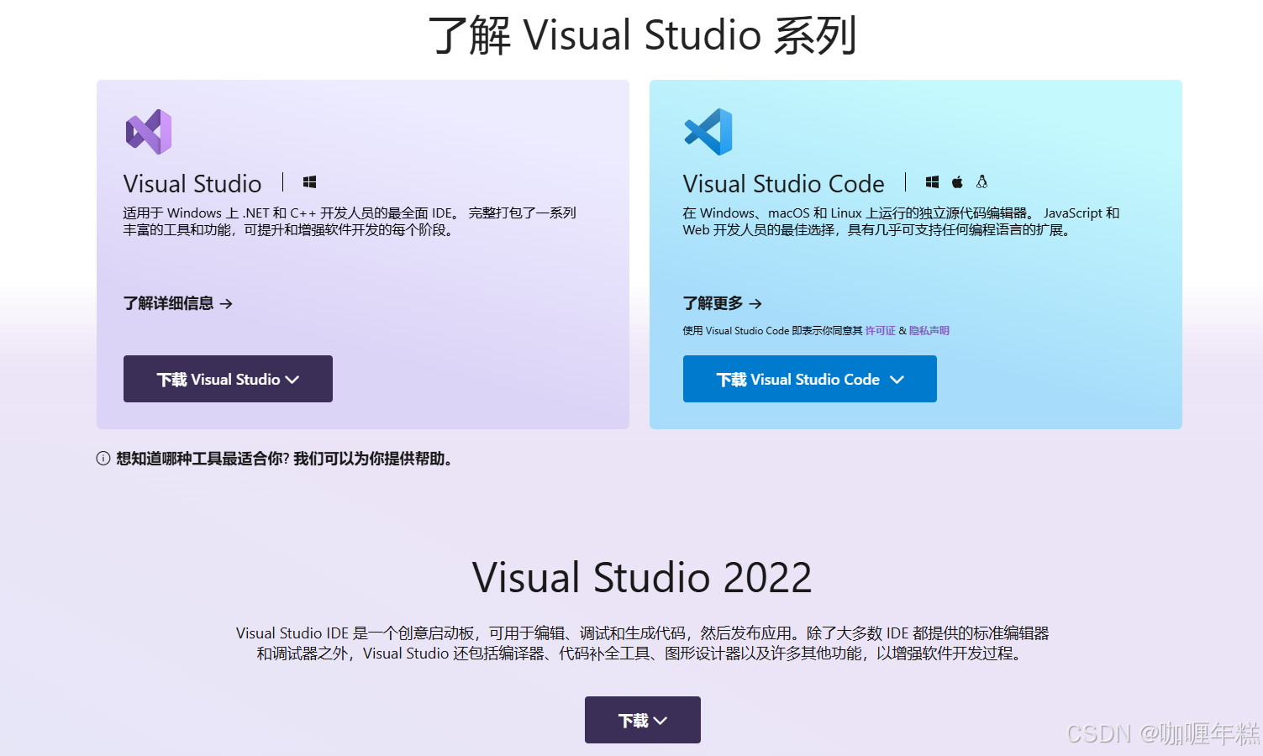Image resolution: width=1263 pixels, height=756 pixels.
Task: Open the 隐私声明 privacy statement link
Action: coord(929,331)
